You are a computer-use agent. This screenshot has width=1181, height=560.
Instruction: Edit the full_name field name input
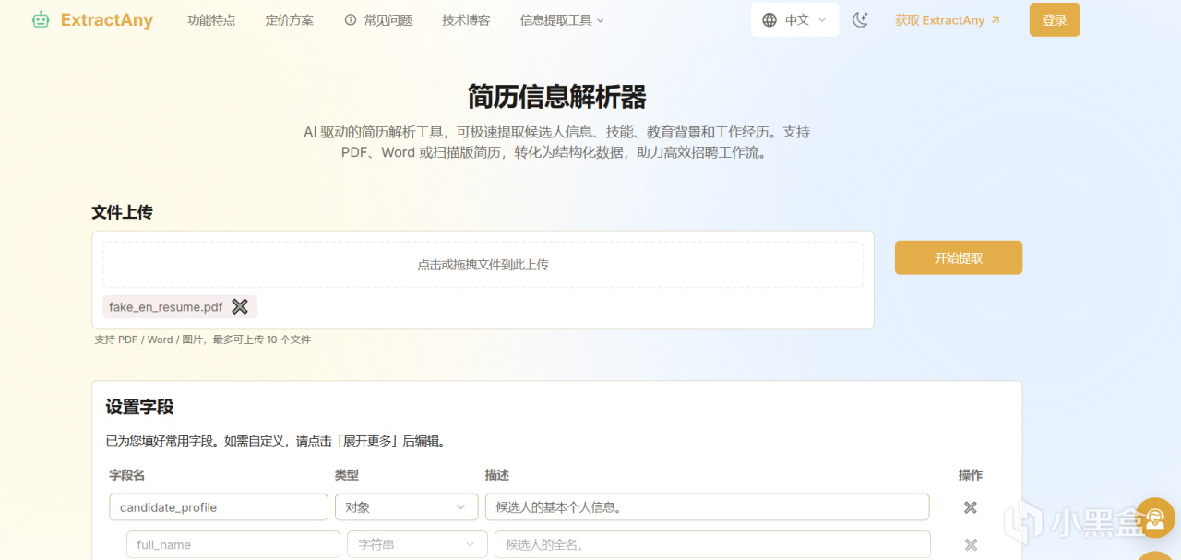coord(233,544)
